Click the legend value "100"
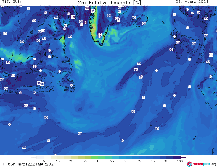Screen dimensions: 217x167 (x=180, y=161)
